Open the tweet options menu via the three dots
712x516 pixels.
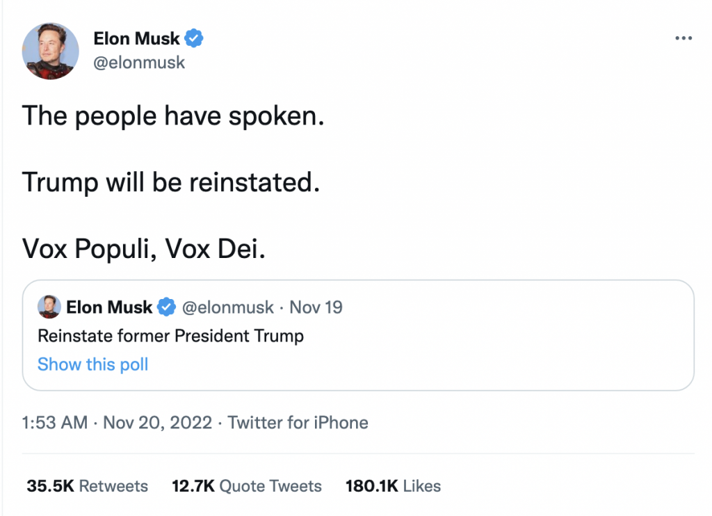[x=682, y=38]
